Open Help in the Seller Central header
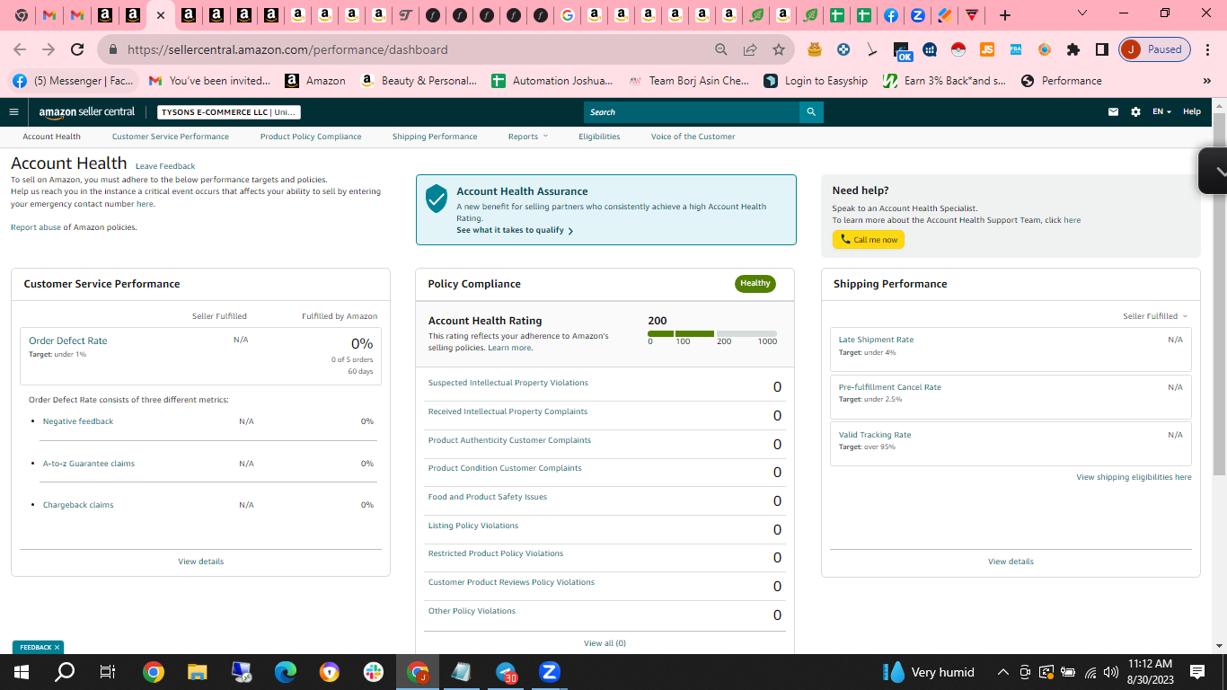 click(x=1192, y=112)
